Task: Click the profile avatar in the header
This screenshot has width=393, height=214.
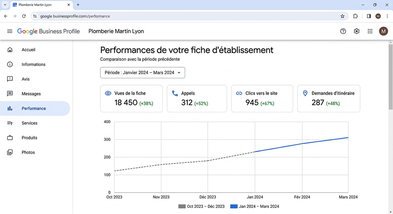Action: 383,31
